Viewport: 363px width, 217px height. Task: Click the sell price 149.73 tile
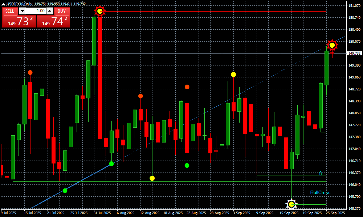tap(19, 21)
